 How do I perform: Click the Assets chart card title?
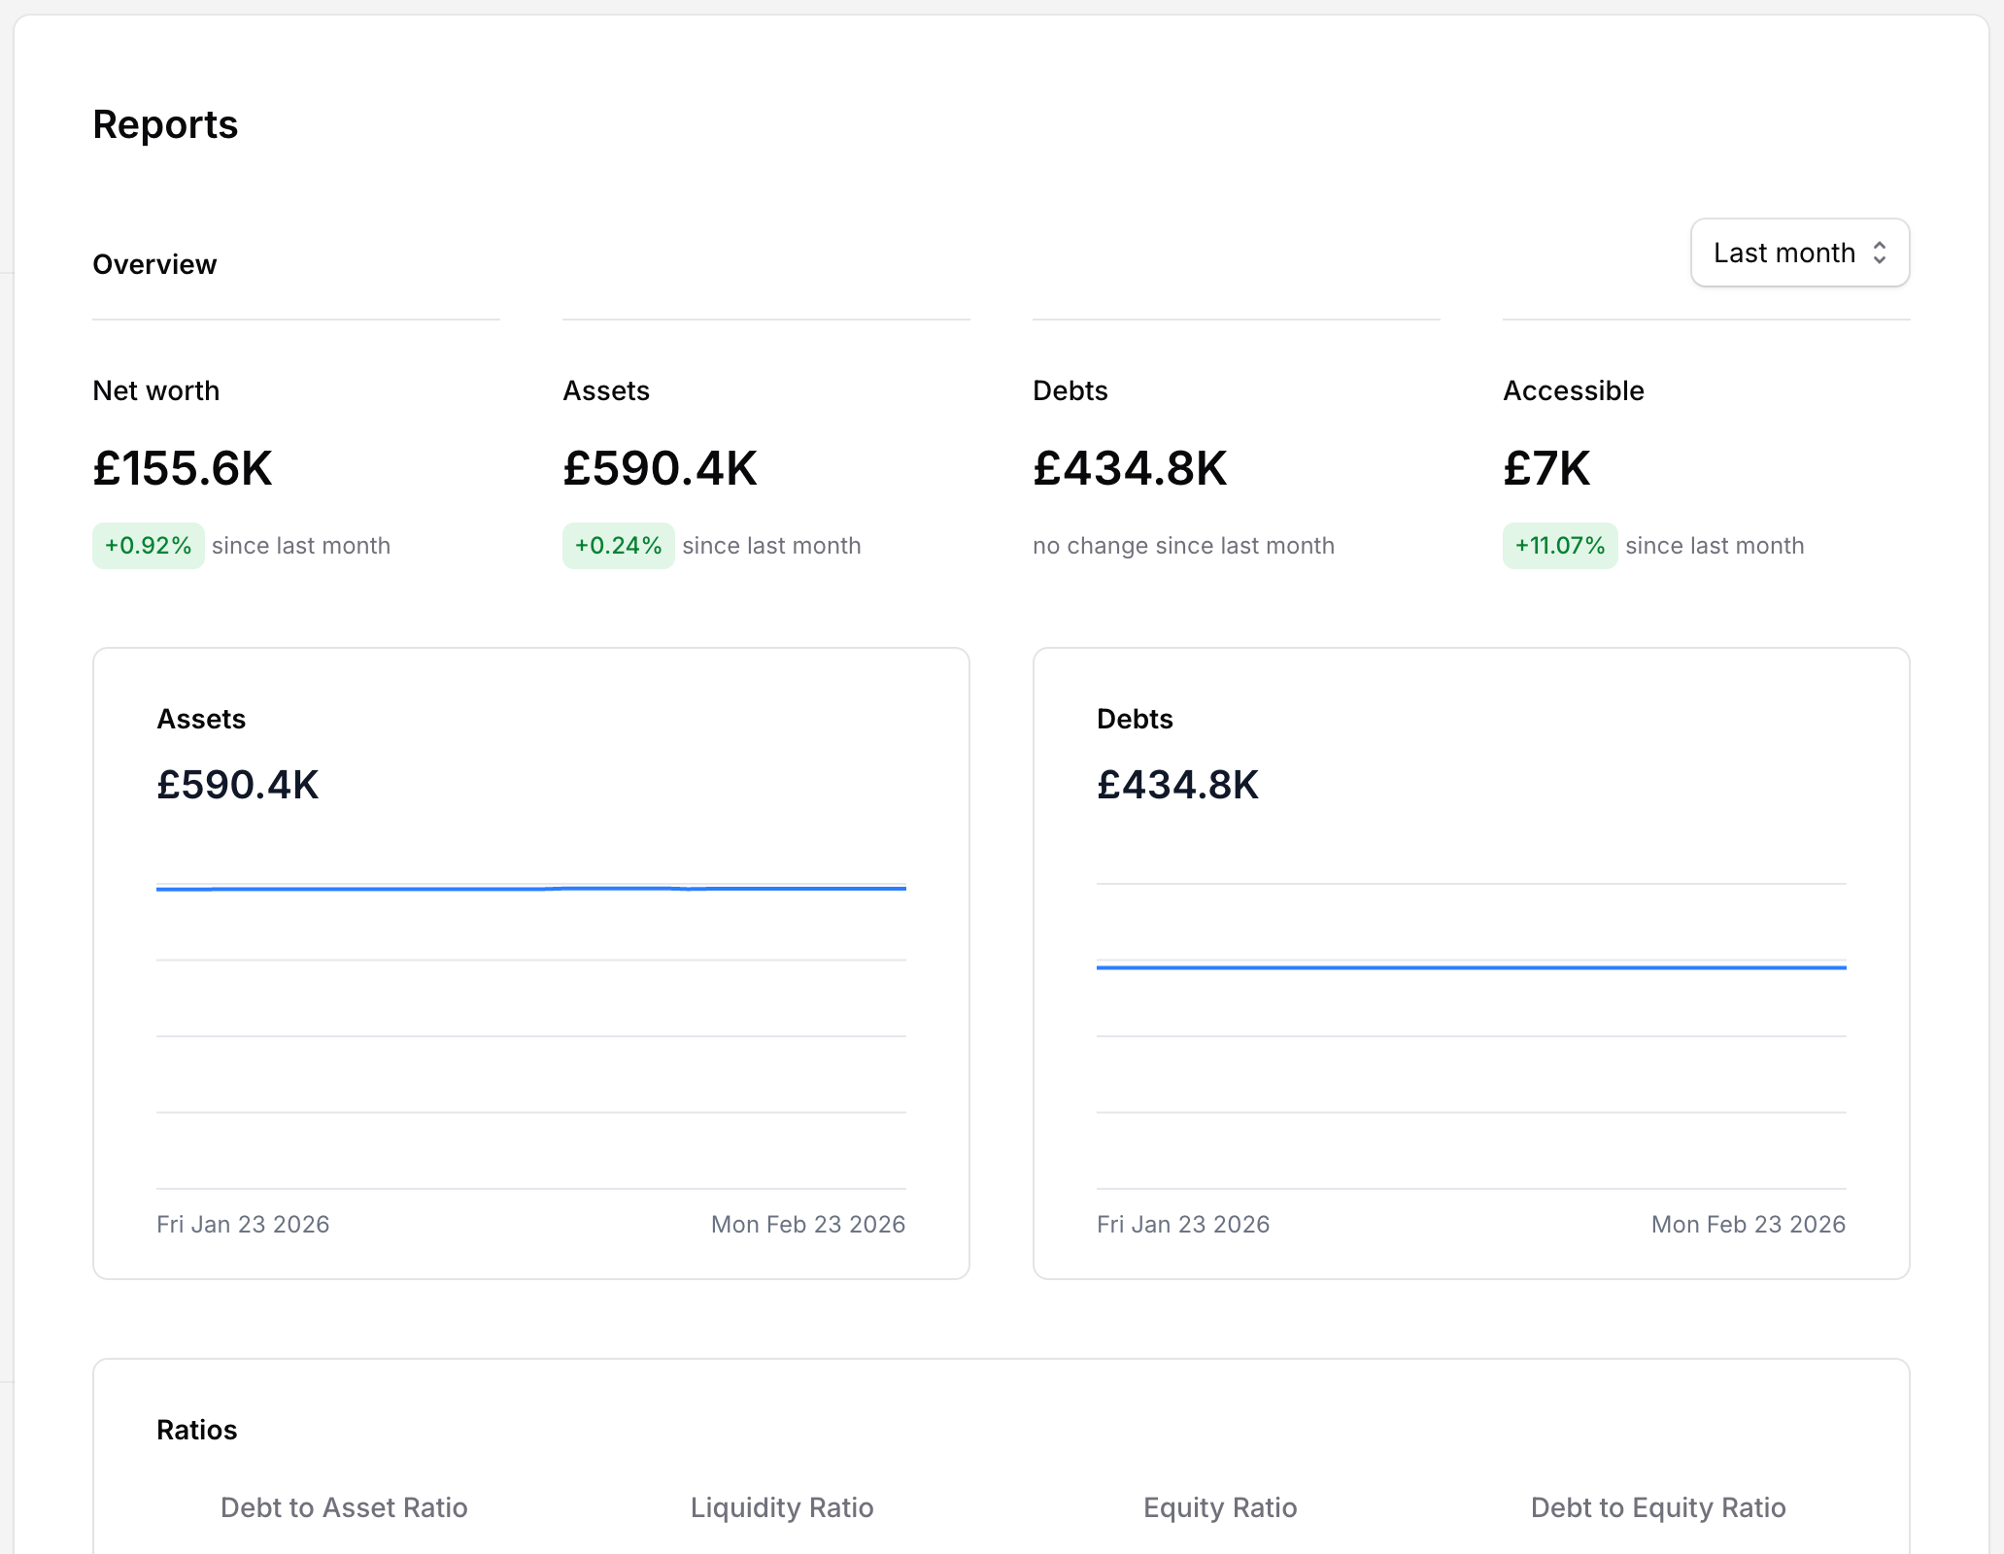pyautogui.click(x=201, y=719)
